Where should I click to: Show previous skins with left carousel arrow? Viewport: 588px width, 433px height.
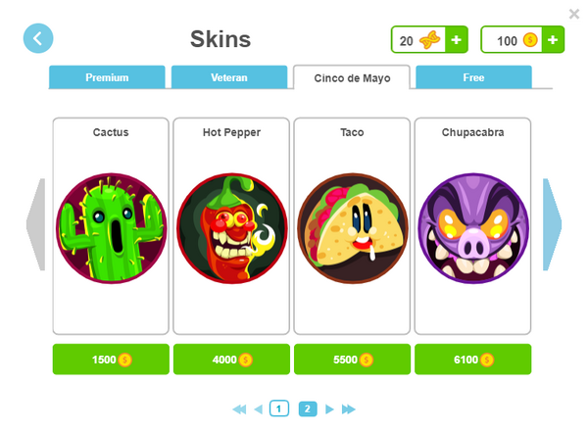[x=35, y=224]
